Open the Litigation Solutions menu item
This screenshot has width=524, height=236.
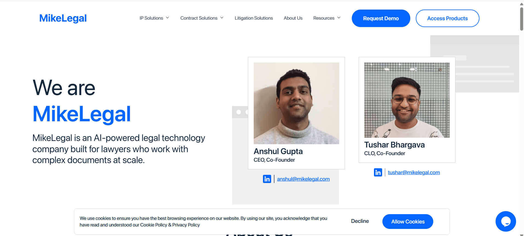253,18
